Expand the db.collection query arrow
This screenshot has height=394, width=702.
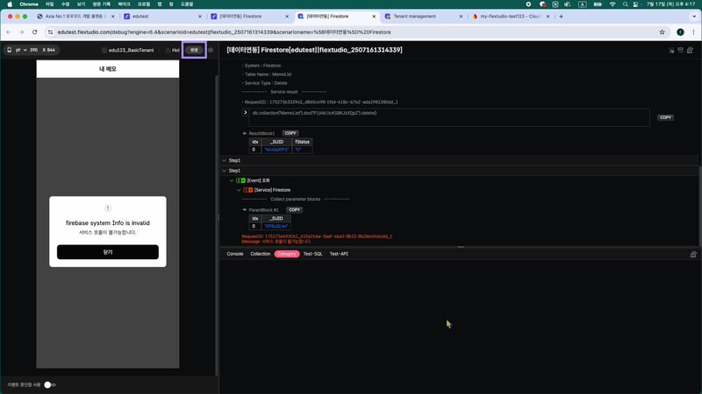[x=246, y=113]
